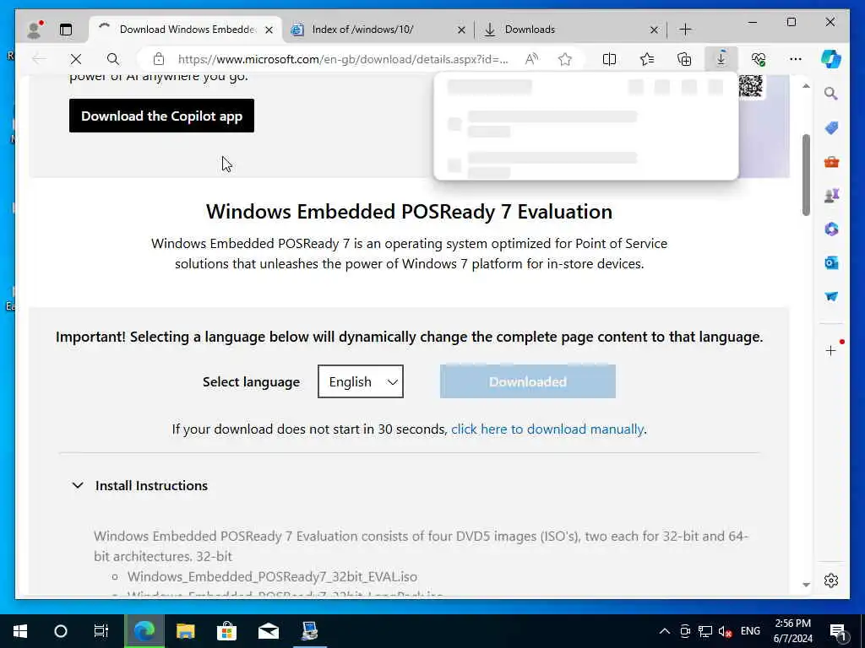
Task: View site information lock icon
Action: point(159,59)
